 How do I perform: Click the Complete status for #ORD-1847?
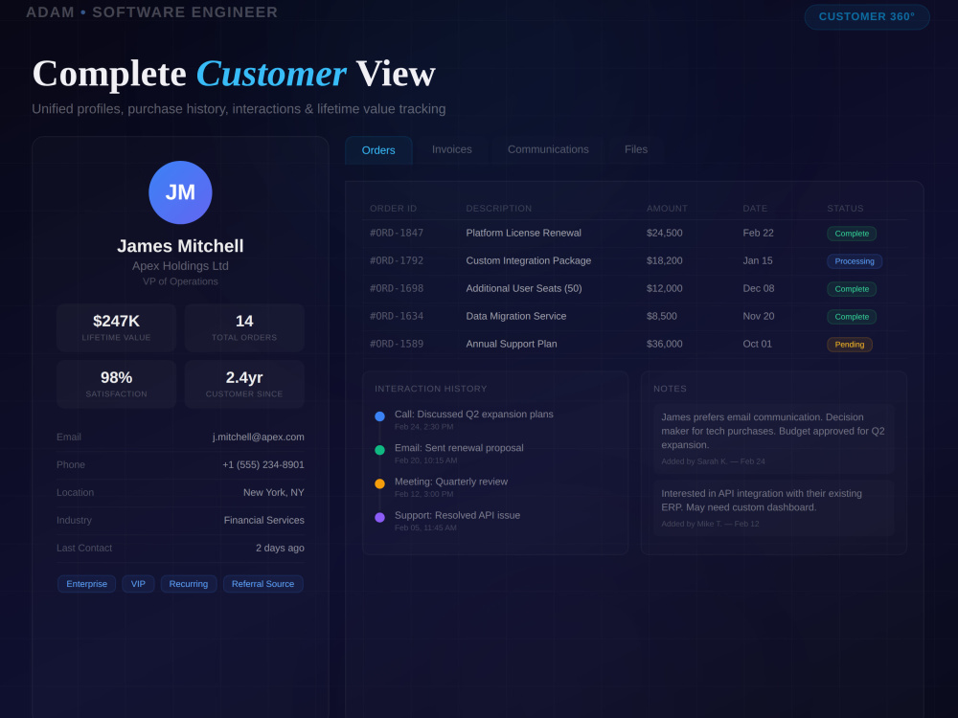pos(852,234)
